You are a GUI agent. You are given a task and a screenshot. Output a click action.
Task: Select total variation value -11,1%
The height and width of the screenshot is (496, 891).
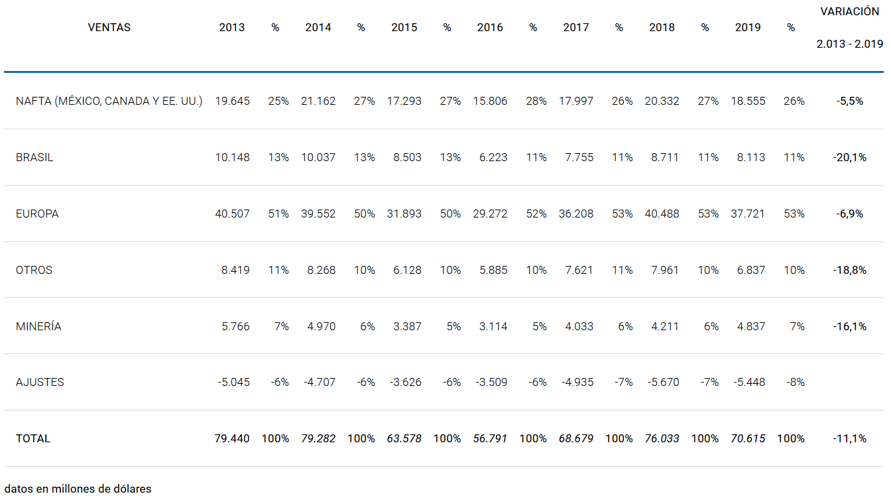click(x=850, y=438)
